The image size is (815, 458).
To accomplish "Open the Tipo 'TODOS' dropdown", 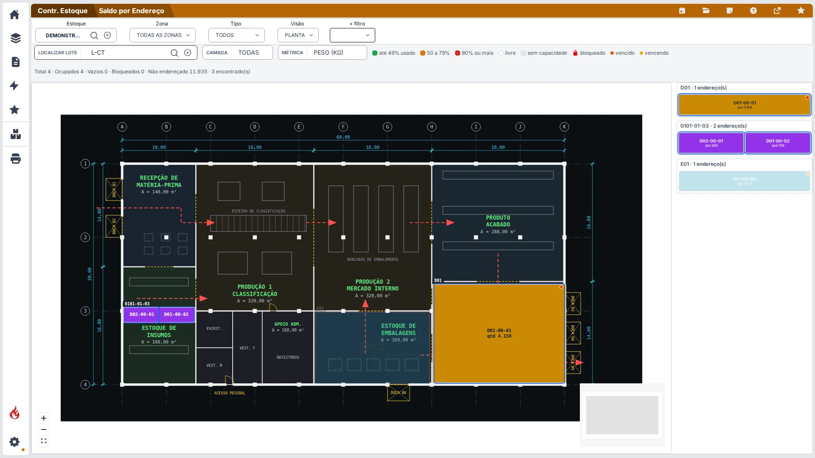I will (236, 35).
